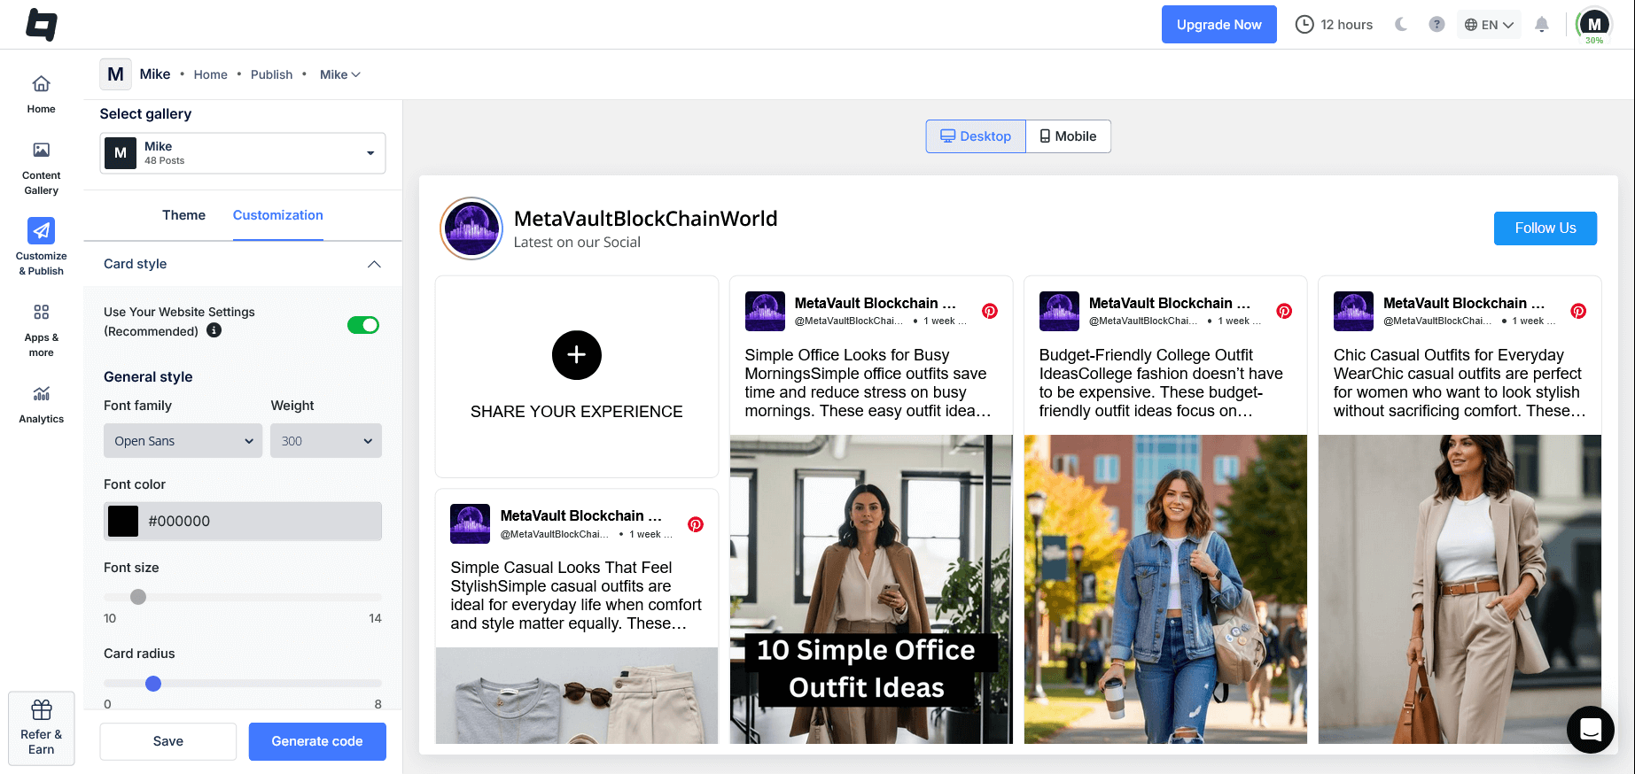The image size is (1635, 774).
Task: Click the Font size slider handle
Action: (138, 597)
